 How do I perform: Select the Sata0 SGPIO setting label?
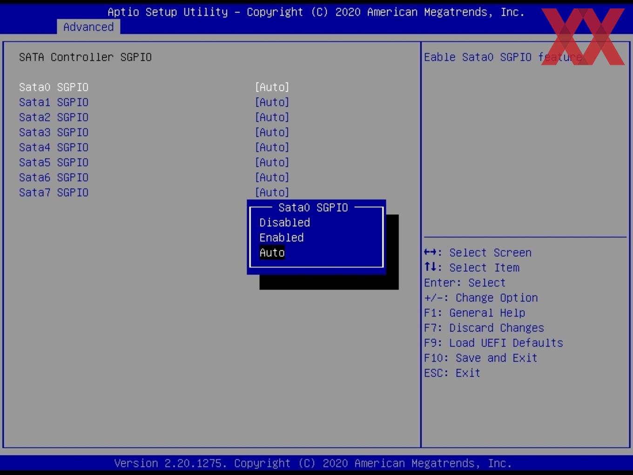pos(54,87)
